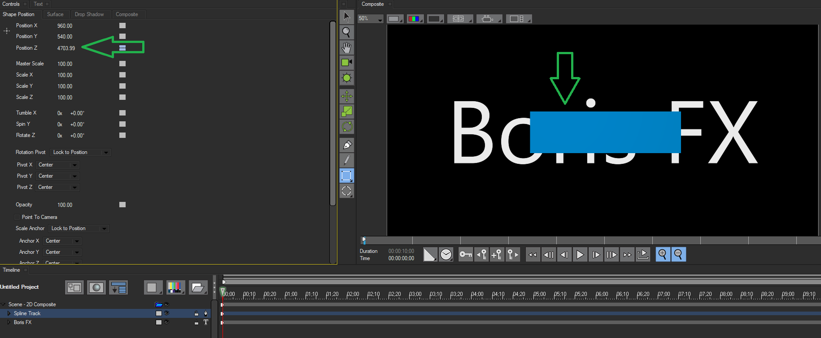Fast forward to end of composition

click(x=627, y=255)
